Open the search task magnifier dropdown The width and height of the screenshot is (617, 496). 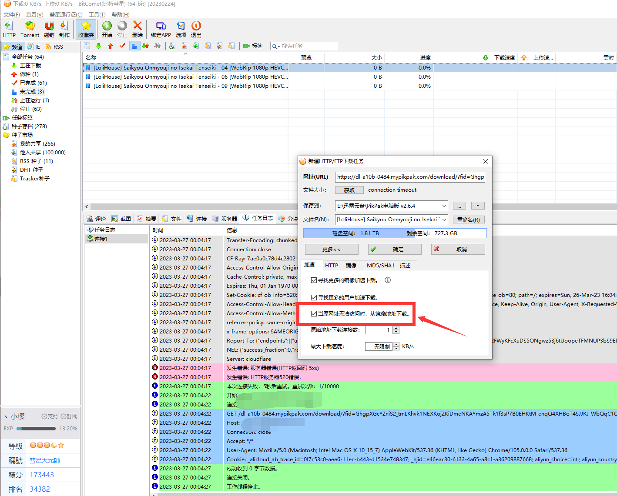(x=276, y=46)
